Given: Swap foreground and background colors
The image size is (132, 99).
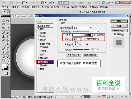Looking at the screenshot, I should coord(8,64).
